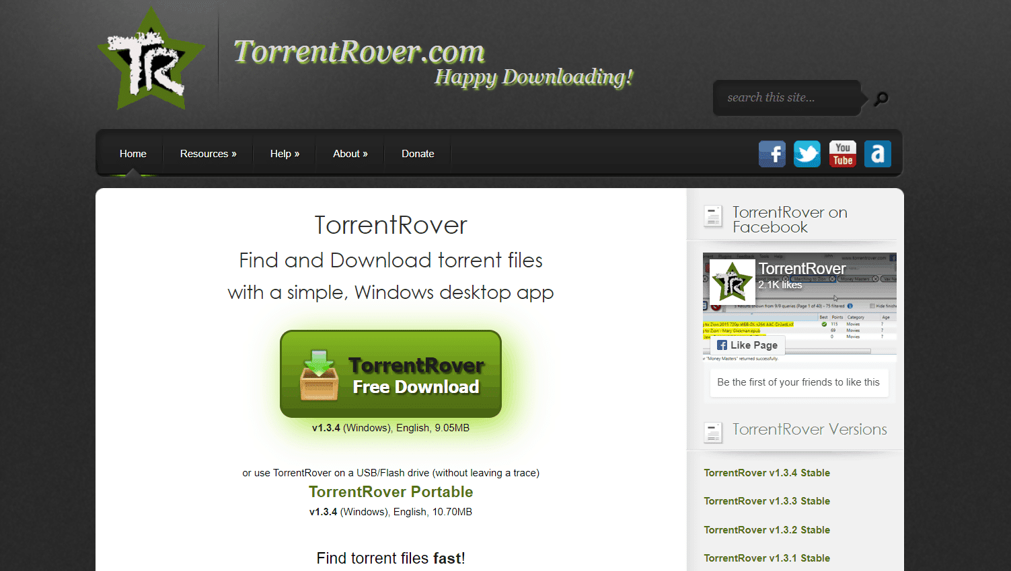This screenshot has height=571, width=1011.
Task: Click the 'Happy Downloading!' tagline
Action: click(x=534, y=77)
